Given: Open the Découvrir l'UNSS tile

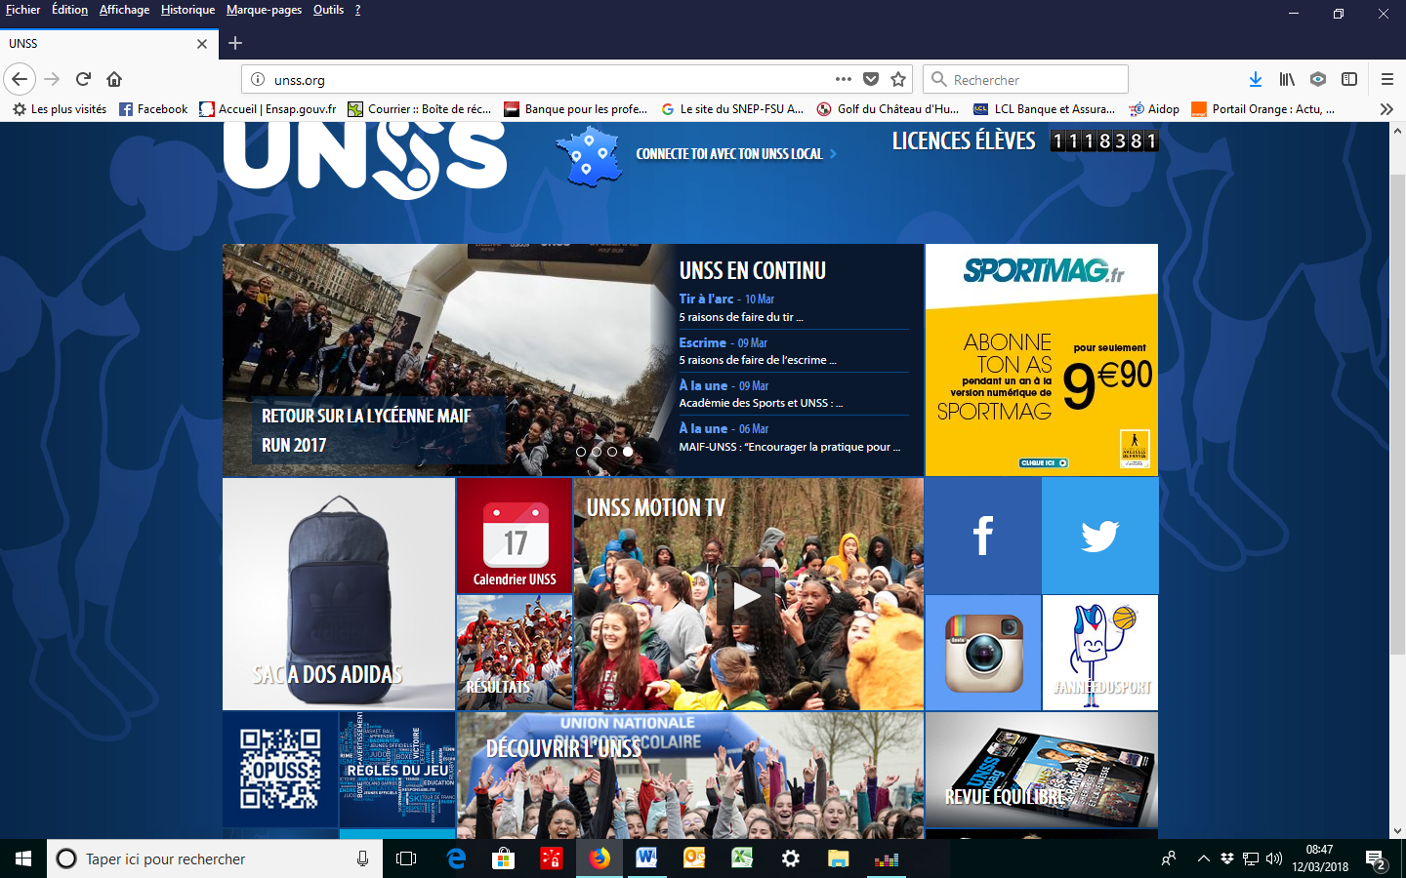Looking at the screenshot, I should point(690,775).
